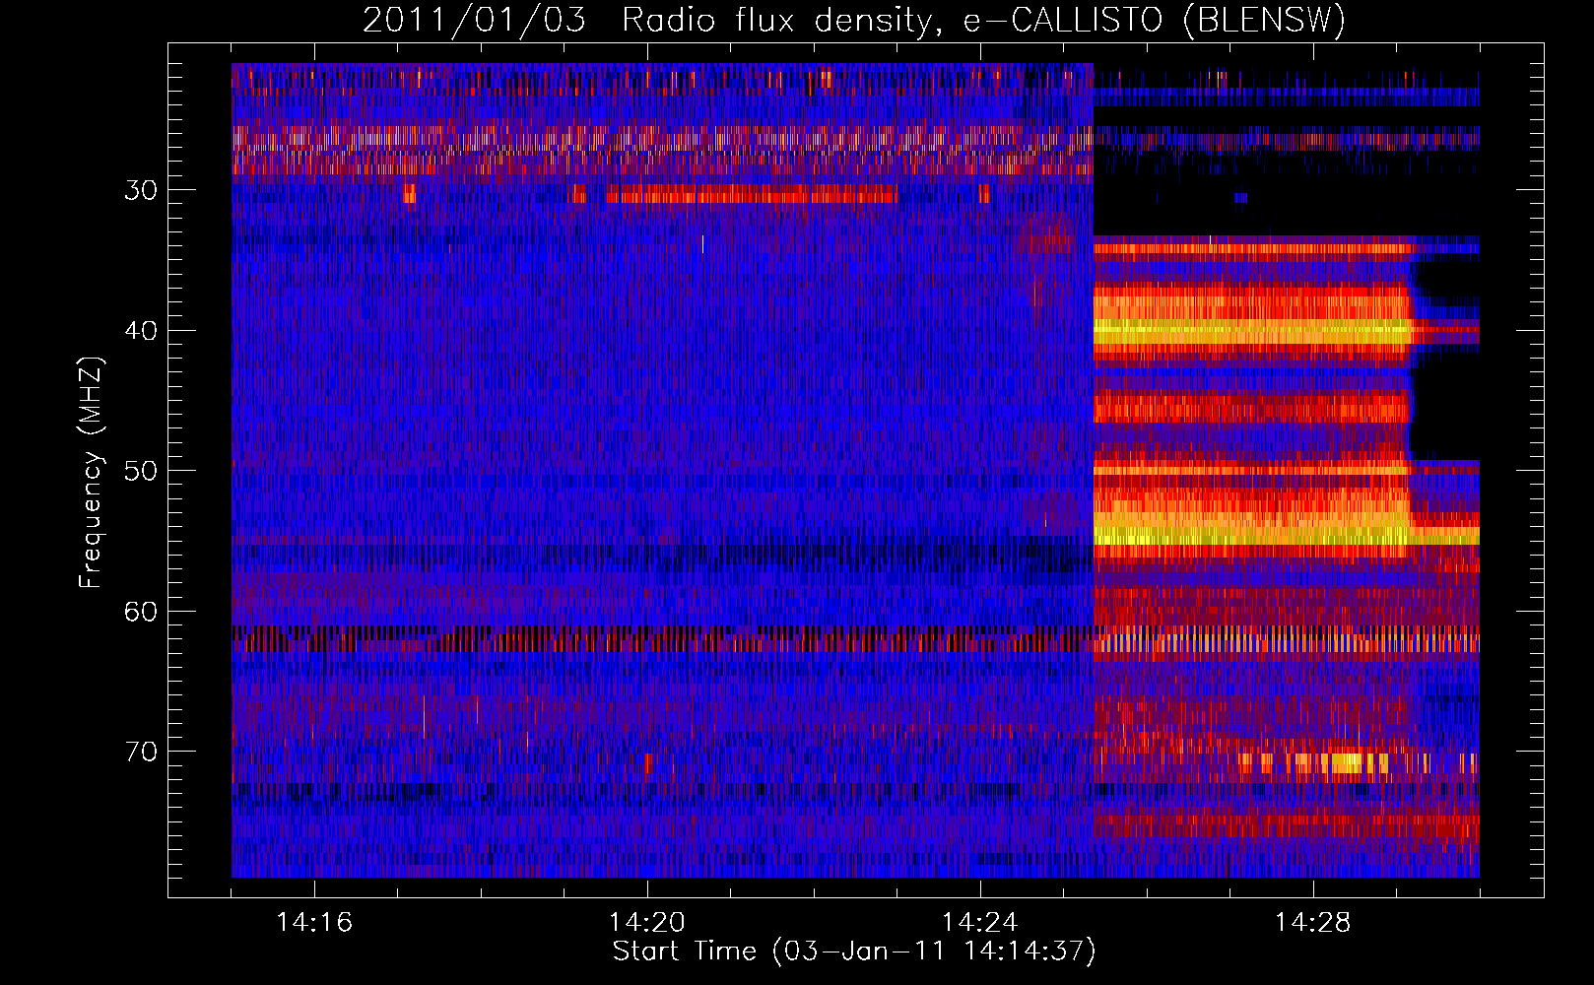The width and height of the screenshot is (1594, 985).
Task: Click the 60 frequency tick label
Action: click(141, 612)
